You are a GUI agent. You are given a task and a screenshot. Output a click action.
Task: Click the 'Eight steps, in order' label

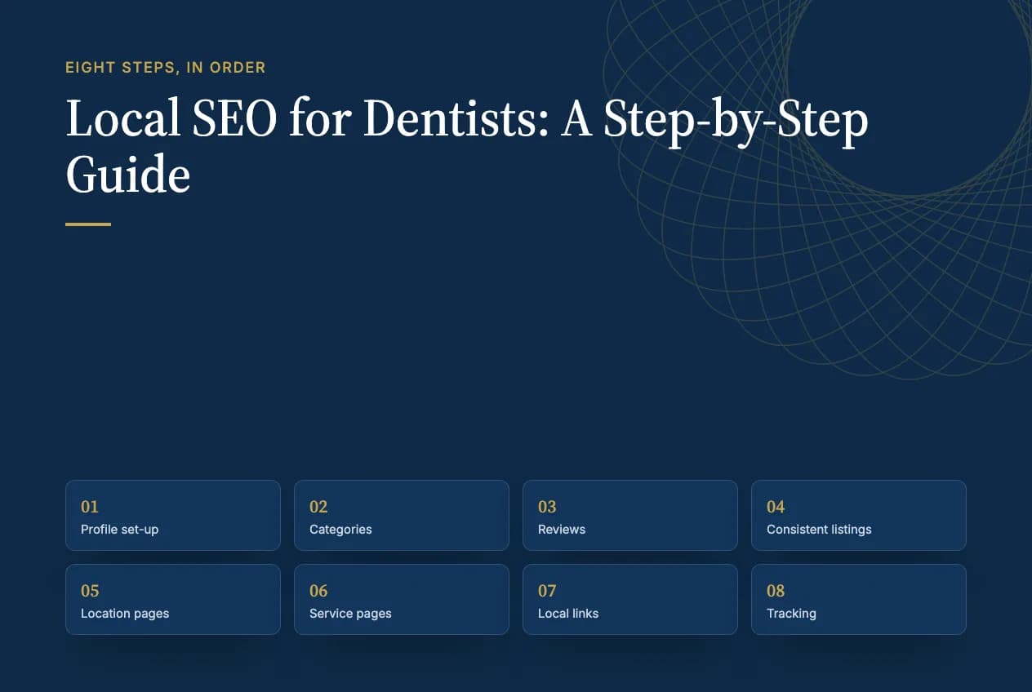(166, 68)
